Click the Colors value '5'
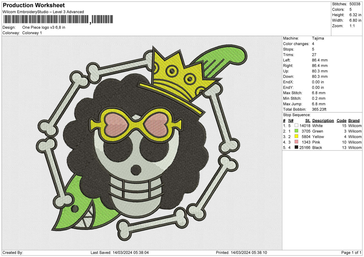Image resolution: width=364 pixels, height=257 pixels. (x=351, y=9)
